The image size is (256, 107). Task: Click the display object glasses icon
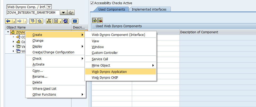pos(71,13)
